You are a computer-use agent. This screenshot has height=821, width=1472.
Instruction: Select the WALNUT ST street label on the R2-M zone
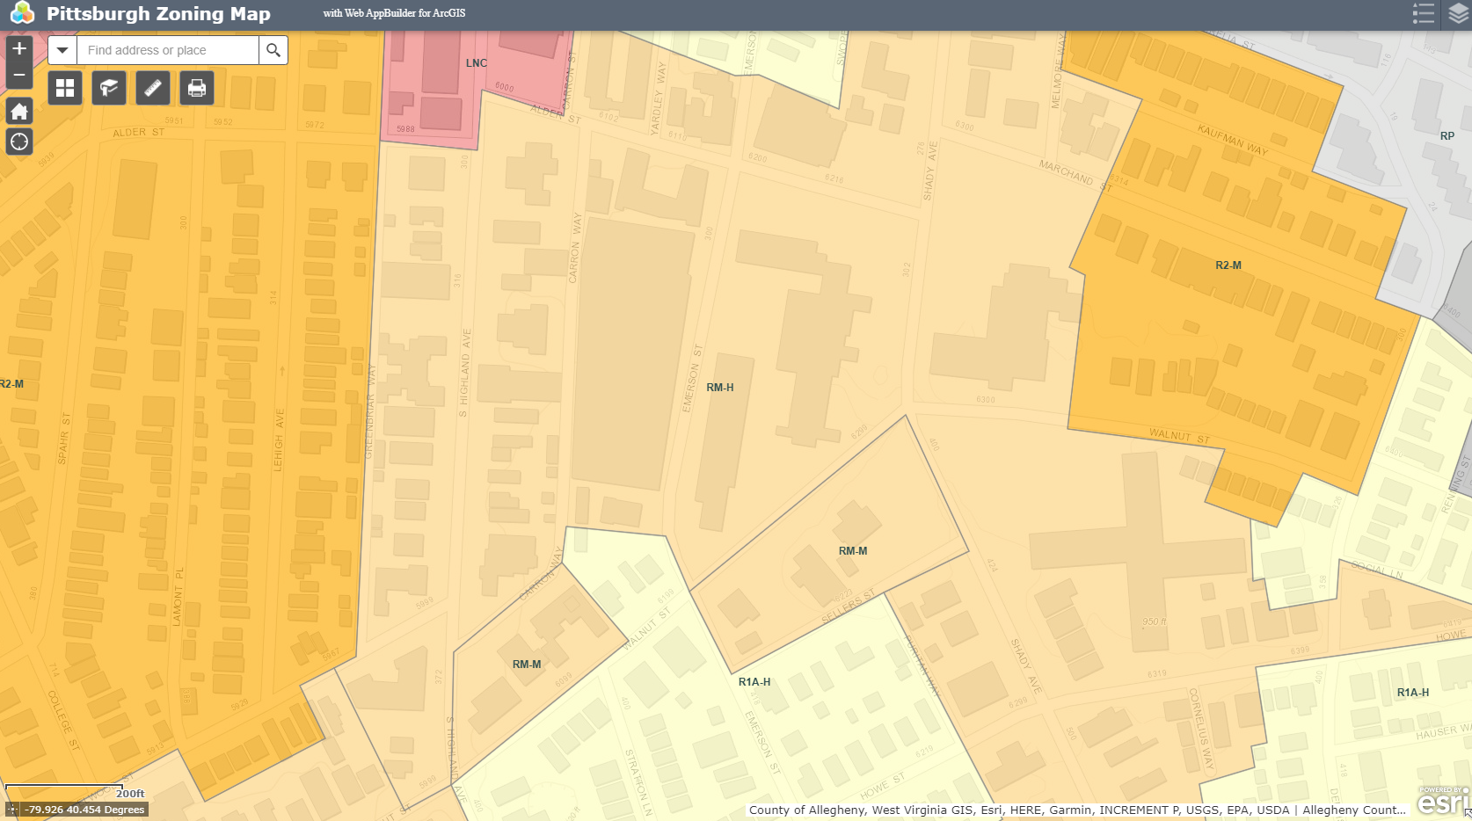coord(1179,435)
